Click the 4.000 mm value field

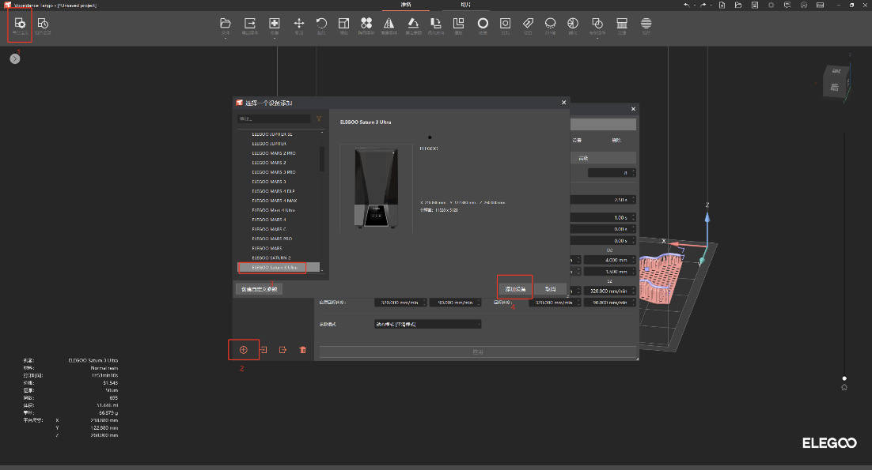[609, 260]
